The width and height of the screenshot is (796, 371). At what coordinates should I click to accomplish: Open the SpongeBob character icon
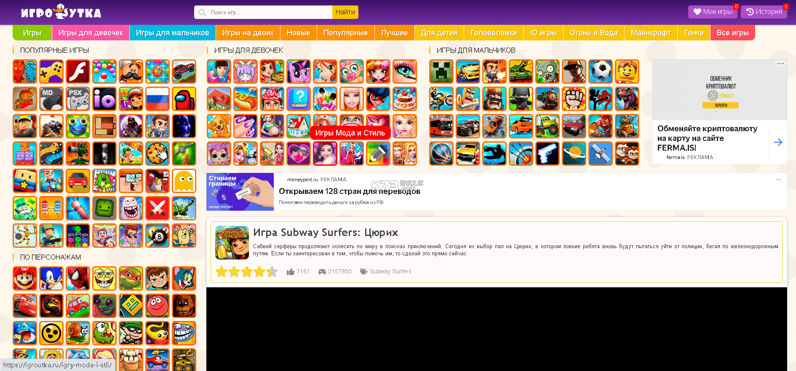pos(104,278)
